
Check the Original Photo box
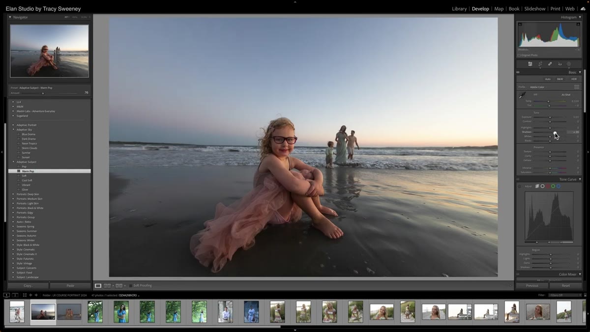tap(519, 55)
